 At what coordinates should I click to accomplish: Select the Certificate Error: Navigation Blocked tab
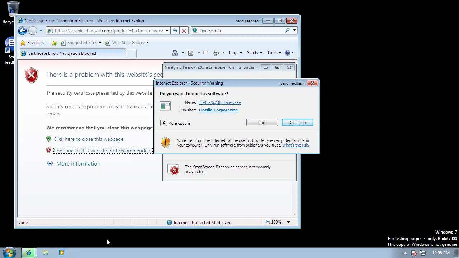[x=72, y=53]
